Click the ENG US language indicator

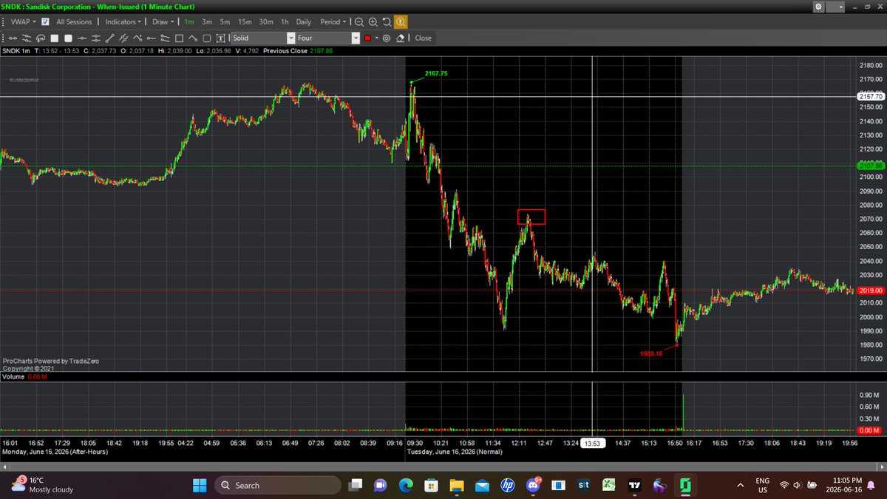[762, 485]
